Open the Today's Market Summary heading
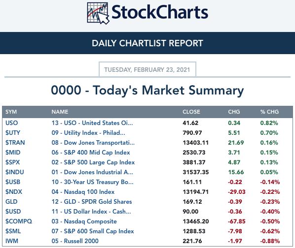This screenshot has height=248, width=295. pos(147,90)
